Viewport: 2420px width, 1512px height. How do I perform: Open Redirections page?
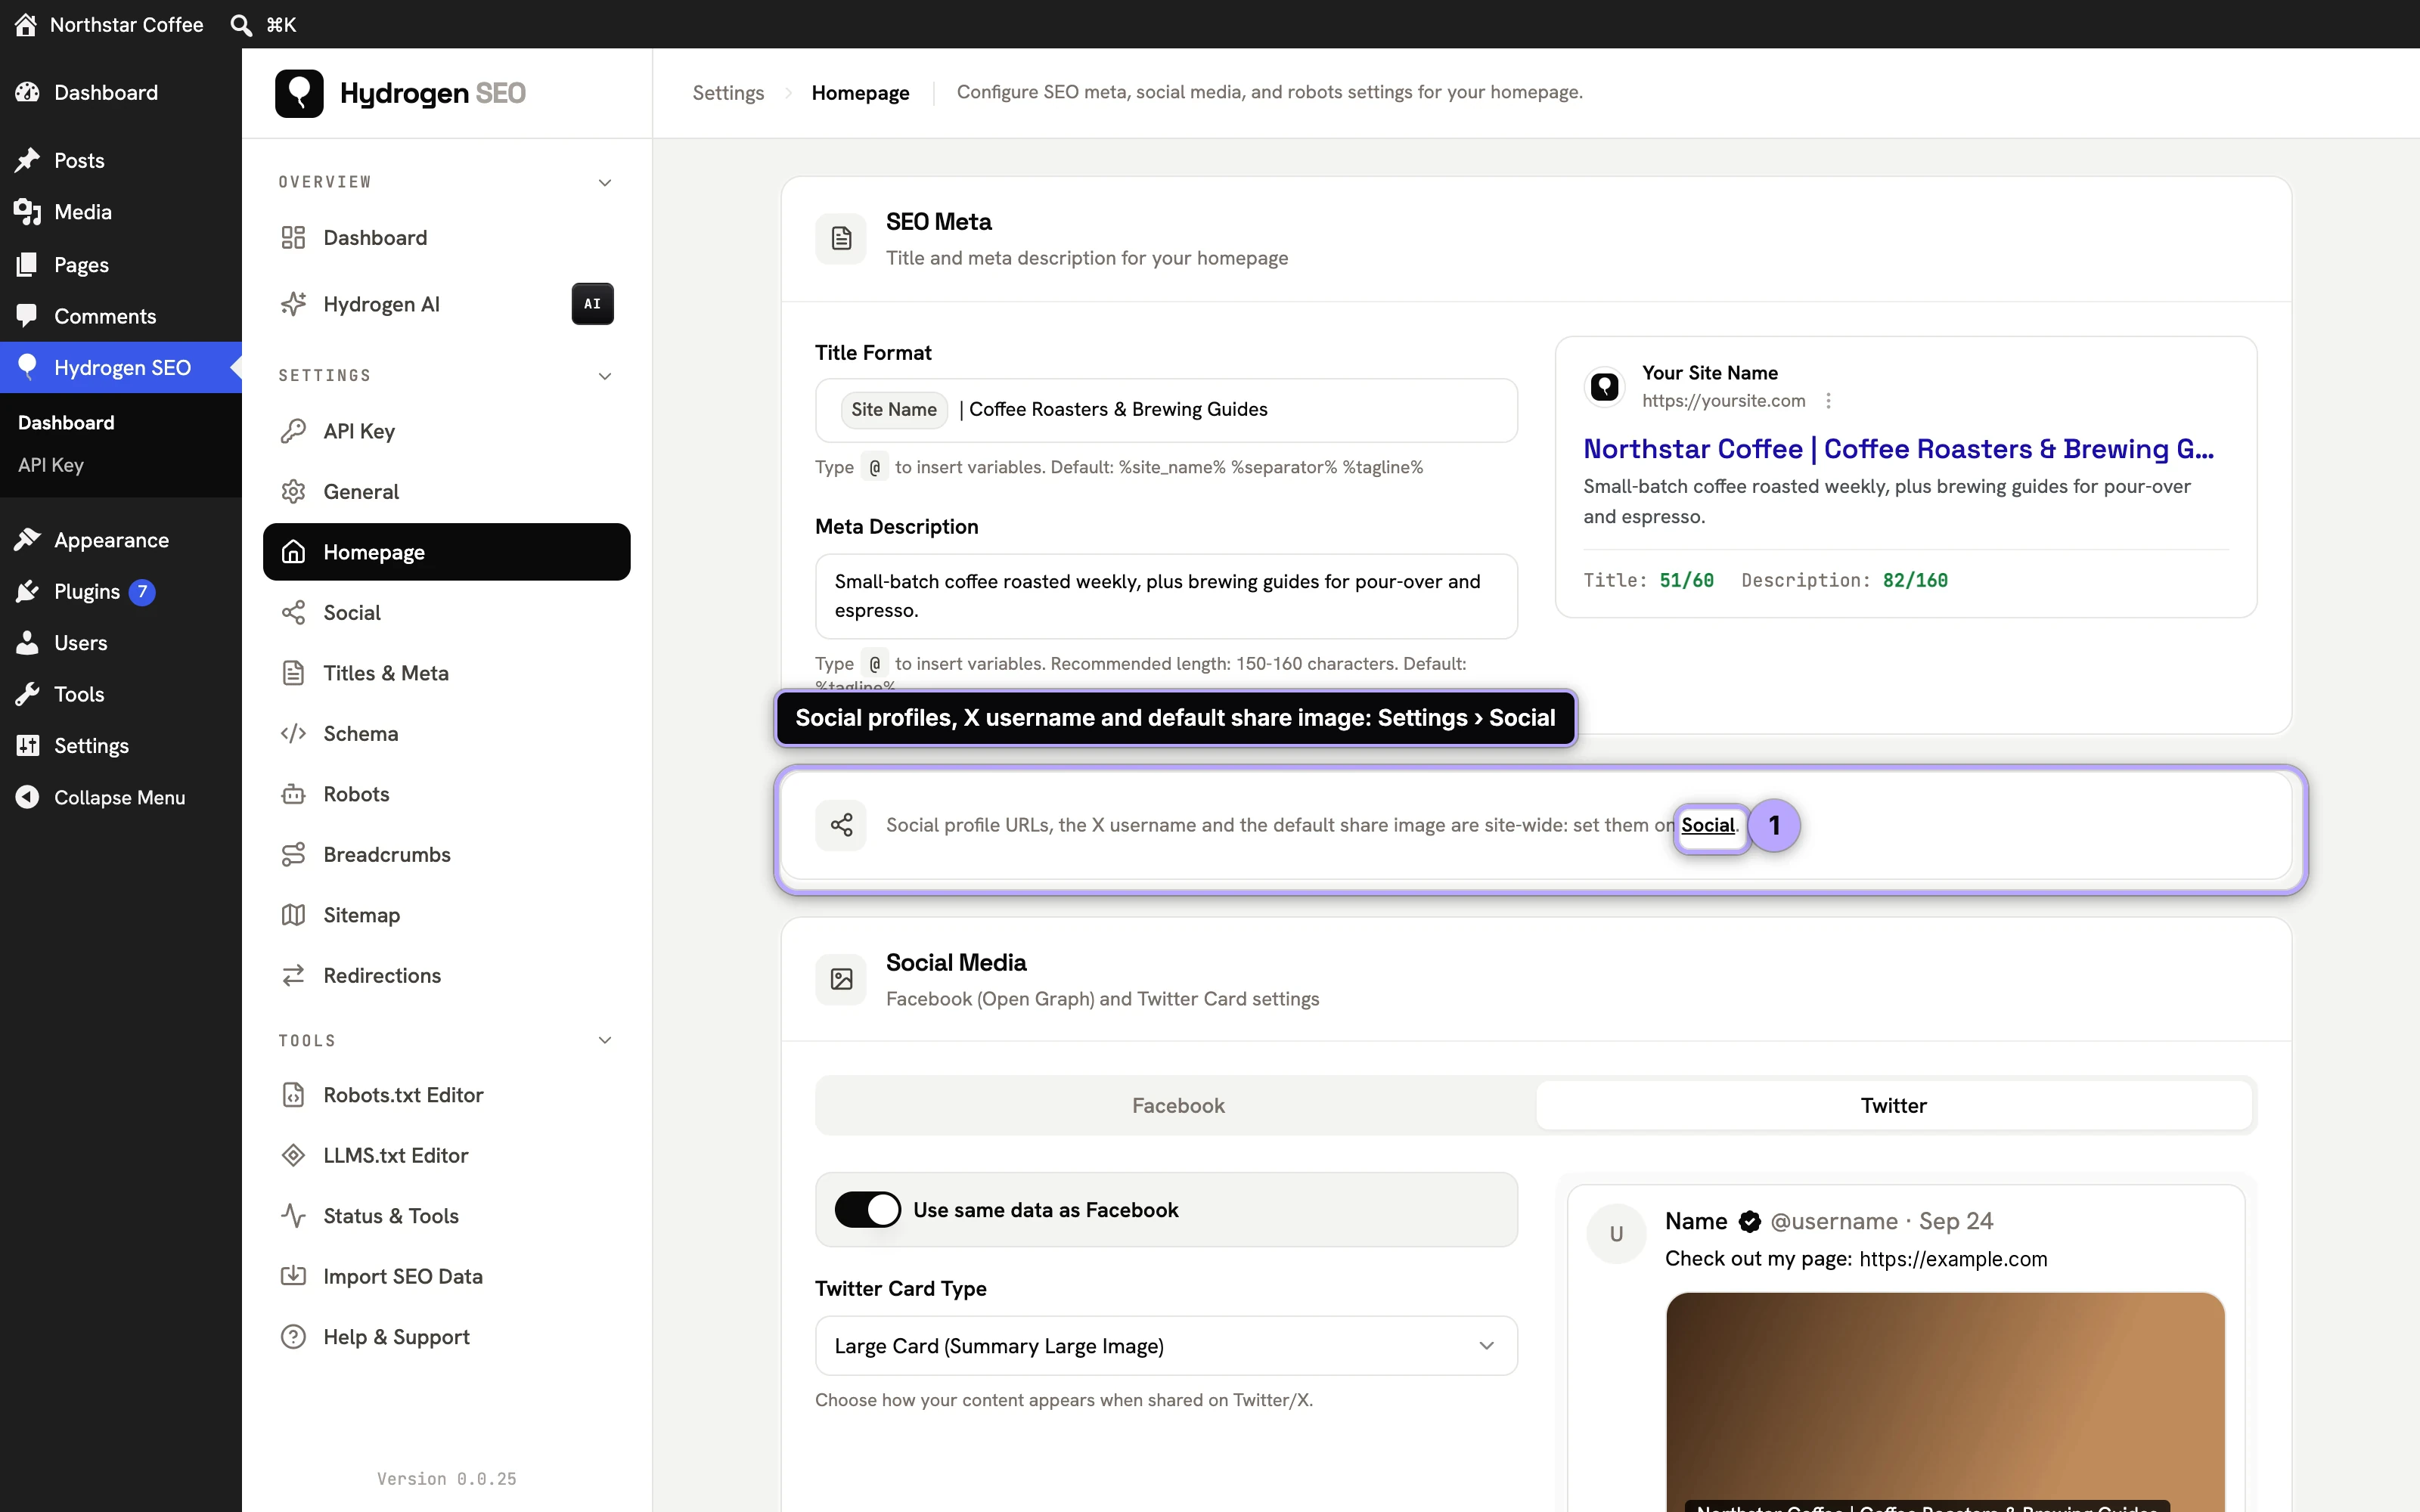pyautogui.click(x=446, y=975)
